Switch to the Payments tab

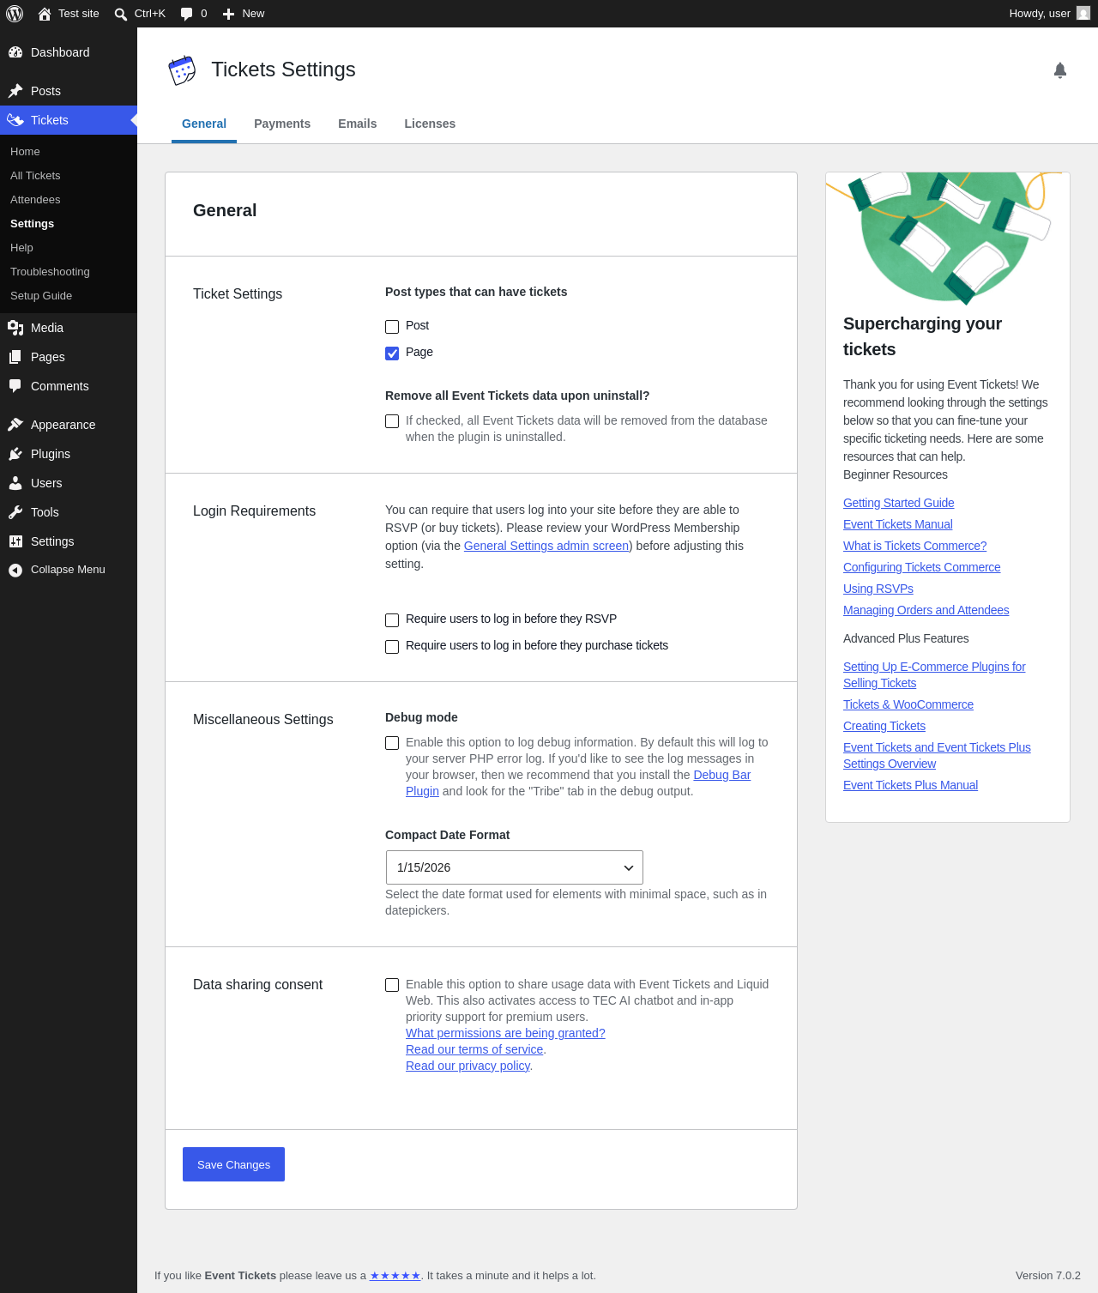[x=282, y=124]
